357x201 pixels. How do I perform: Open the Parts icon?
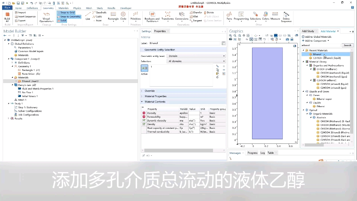[x=229, y=17]
